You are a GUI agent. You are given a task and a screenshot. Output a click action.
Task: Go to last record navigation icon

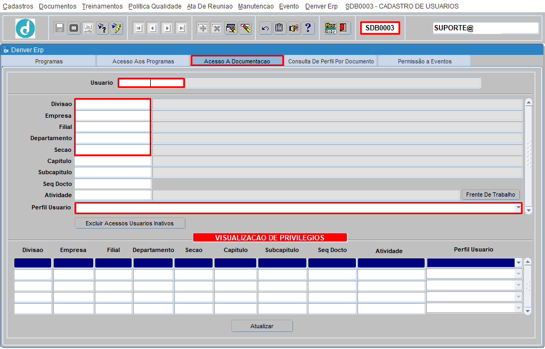(x=182, y=28)
